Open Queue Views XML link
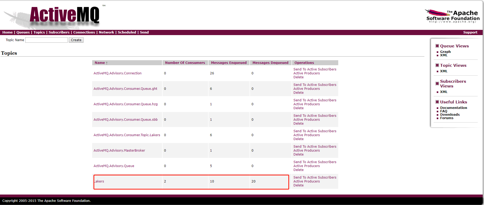Image resolution: width=484 pixels, height=205 pixels. [x=444, y=55]
